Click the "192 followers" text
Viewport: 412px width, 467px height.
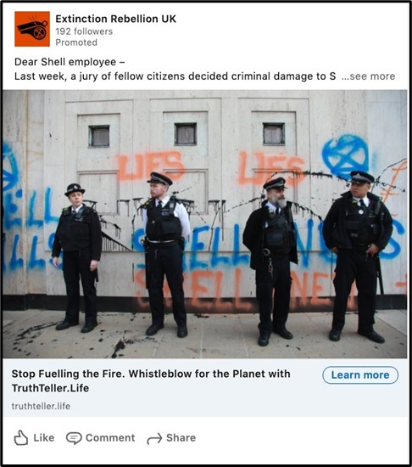[x=84, y=31]
